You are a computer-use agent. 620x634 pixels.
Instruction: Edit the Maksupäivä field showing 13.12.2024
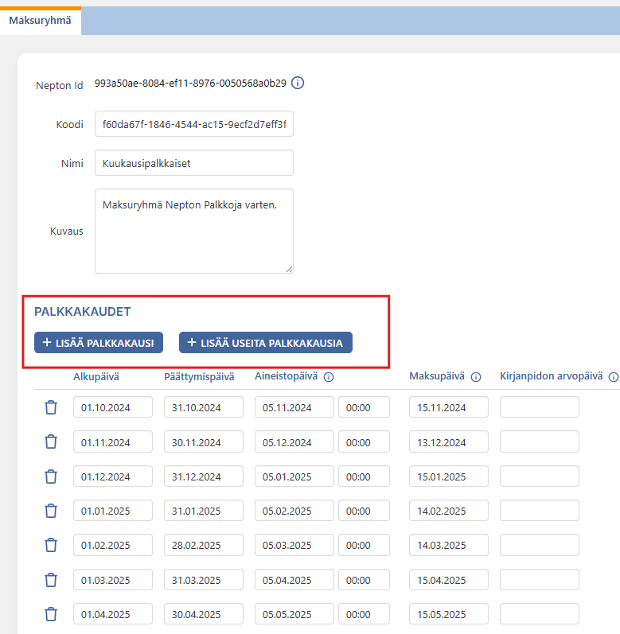click(x=448, y=441)
